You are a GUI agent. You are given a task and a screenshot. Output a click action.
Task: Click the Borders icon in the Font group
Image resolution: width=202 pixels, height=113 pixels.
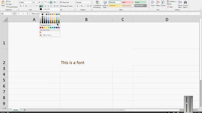31,6
